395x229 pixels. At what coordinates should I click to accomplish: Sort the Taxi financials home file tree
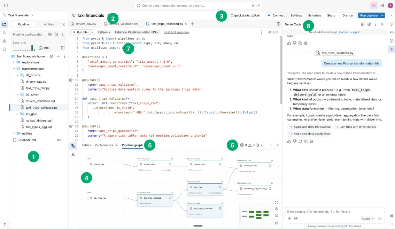[x=52, y=56]
